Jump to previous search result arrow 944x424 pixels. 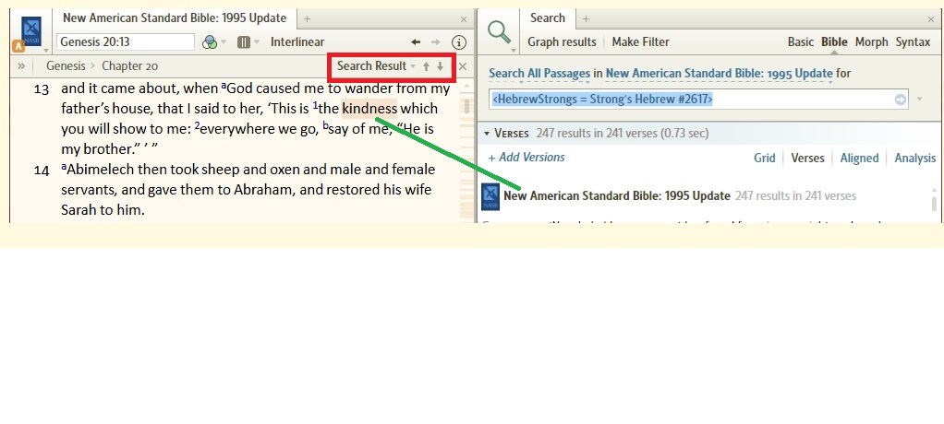[426, 66]
